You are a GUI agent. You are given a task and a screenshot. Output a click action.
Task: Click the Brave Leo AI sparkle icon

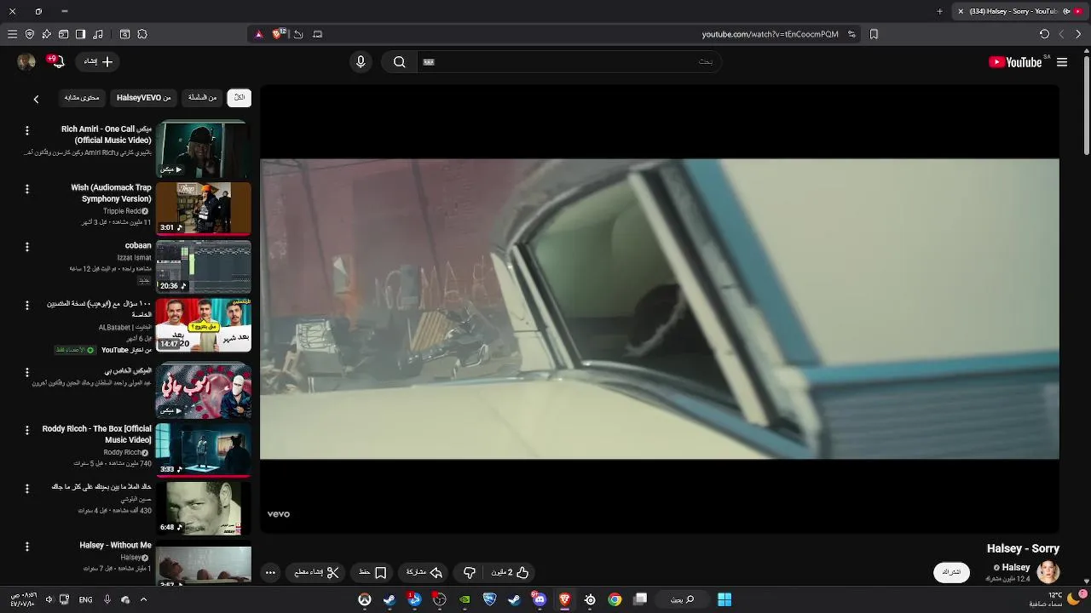pyautogui.click(x=47, y=34)
